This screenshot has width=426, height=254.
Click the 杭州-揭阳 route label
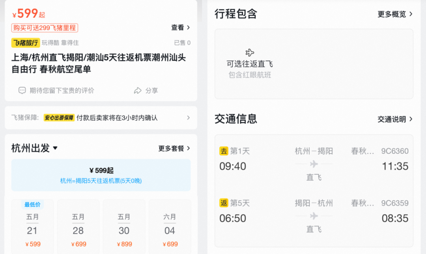(x=314, y=151)
